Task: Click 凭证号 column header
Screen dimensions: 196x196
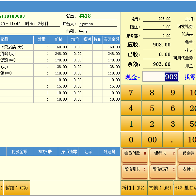Action: [110, 152]
